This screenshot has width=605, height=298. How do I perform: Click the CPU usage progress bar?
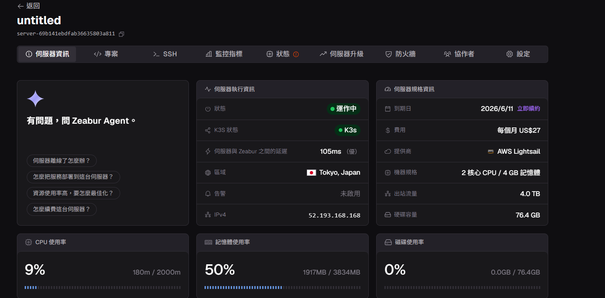click(x=102, y=288)
